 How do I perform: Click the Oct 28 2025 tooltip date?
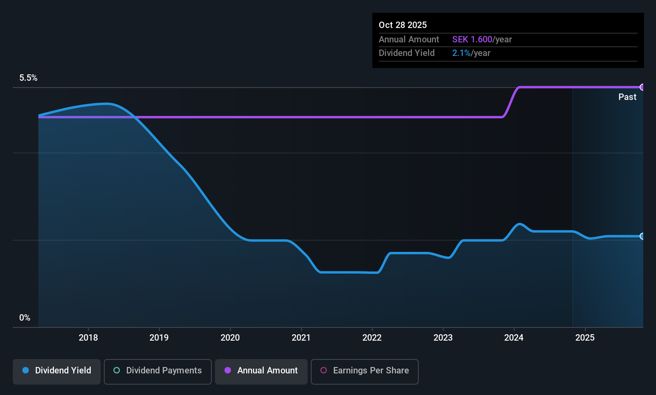(403, 25)
